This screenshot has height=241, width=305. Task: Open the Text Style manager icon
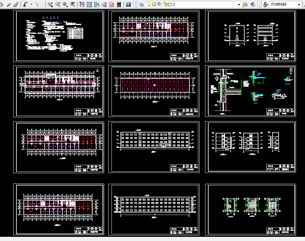click(x=265, y=4)
